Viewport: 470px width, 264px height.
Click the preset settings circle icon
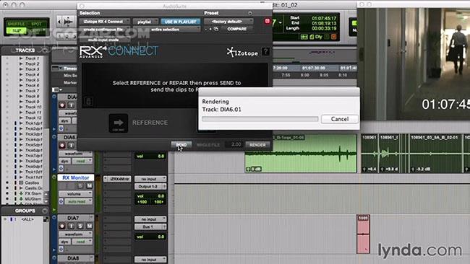point(250,13)
